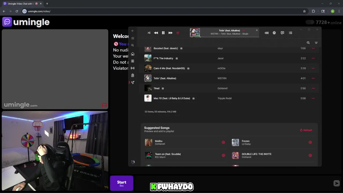Click artist name WSTRN
Screen dimensions: 343x193
click(x=222, y=78)
